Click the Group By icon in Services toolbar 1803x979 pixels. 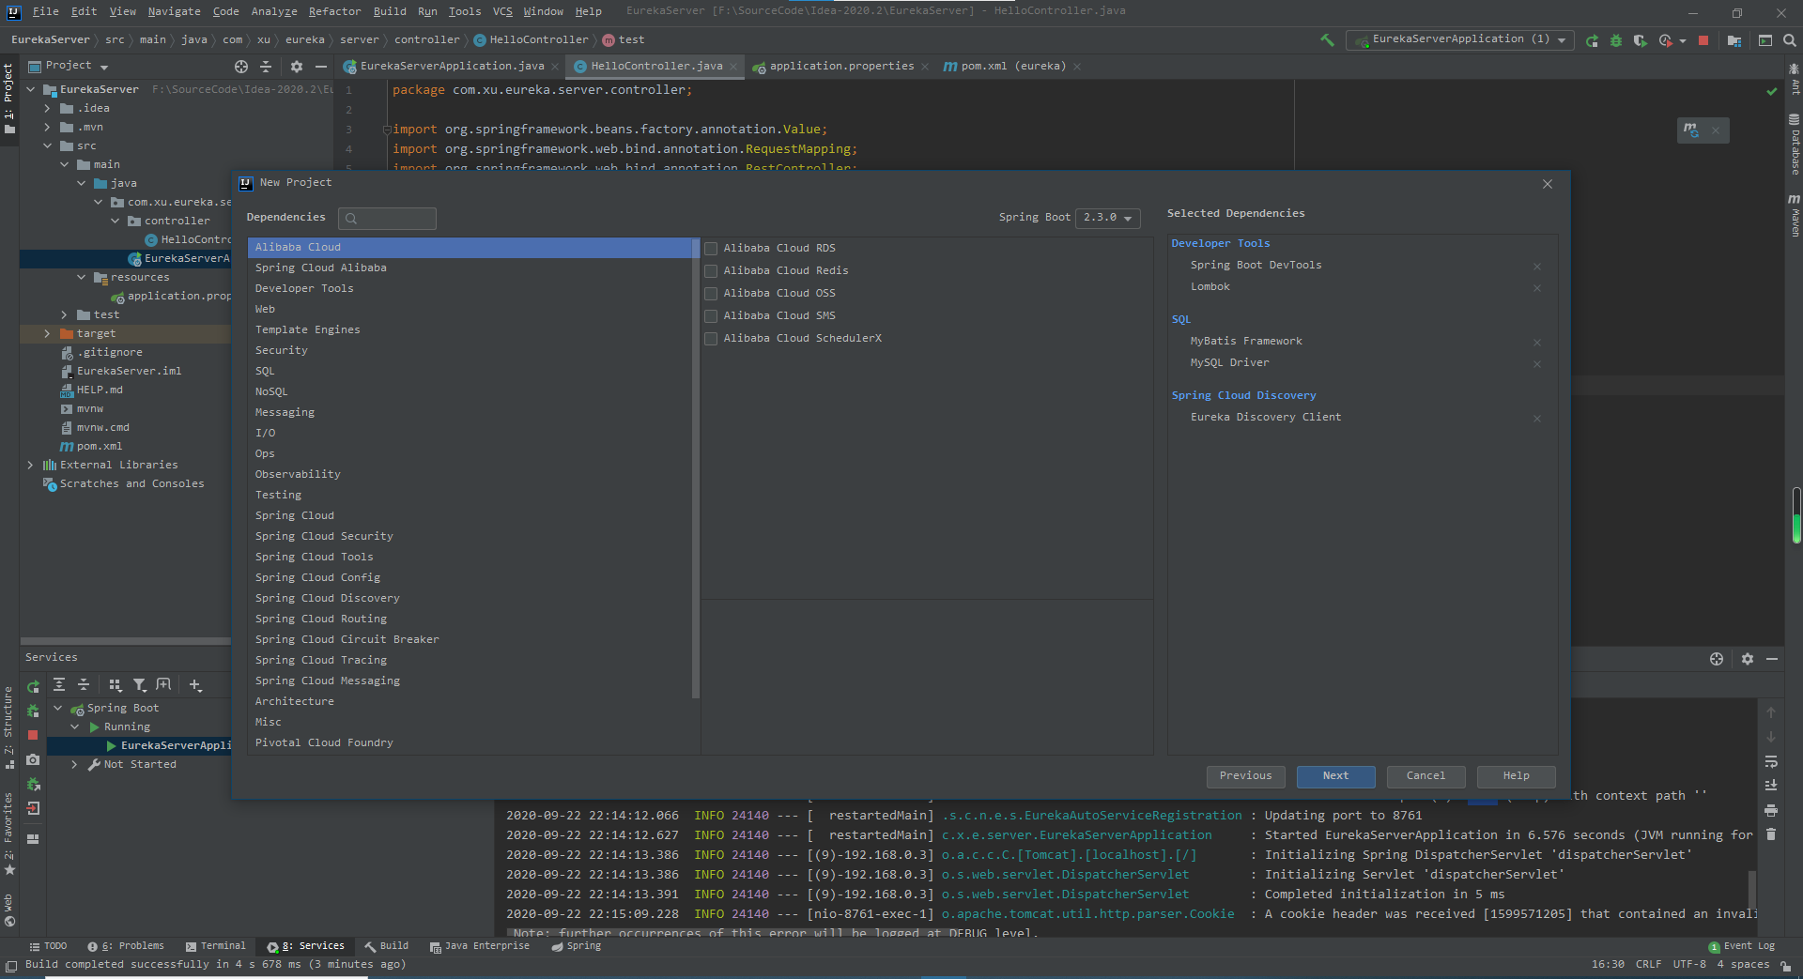coord(116,685)
